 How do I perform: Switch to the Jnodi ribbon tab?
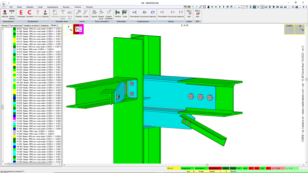pyautogui.click(x=40, y=7)
